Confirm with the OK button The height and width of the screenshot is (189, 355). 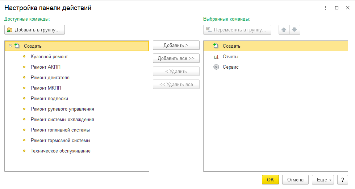[x=270, y=180]
